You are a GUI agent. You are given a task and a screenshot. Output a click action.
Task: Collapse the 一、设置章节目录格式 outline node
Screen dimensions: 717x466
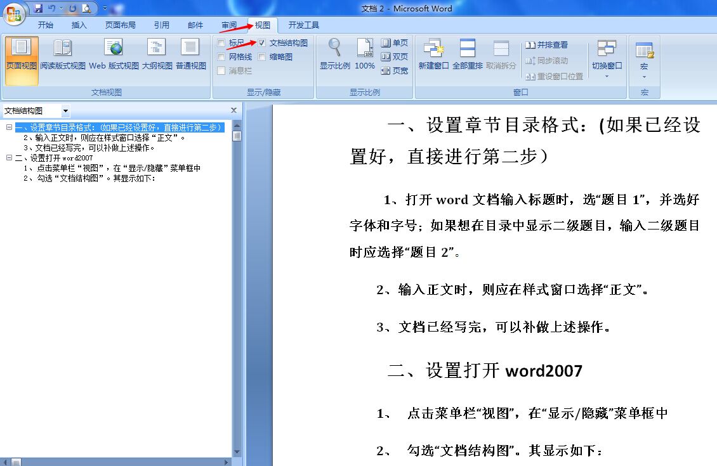click(x=9, y=127)
